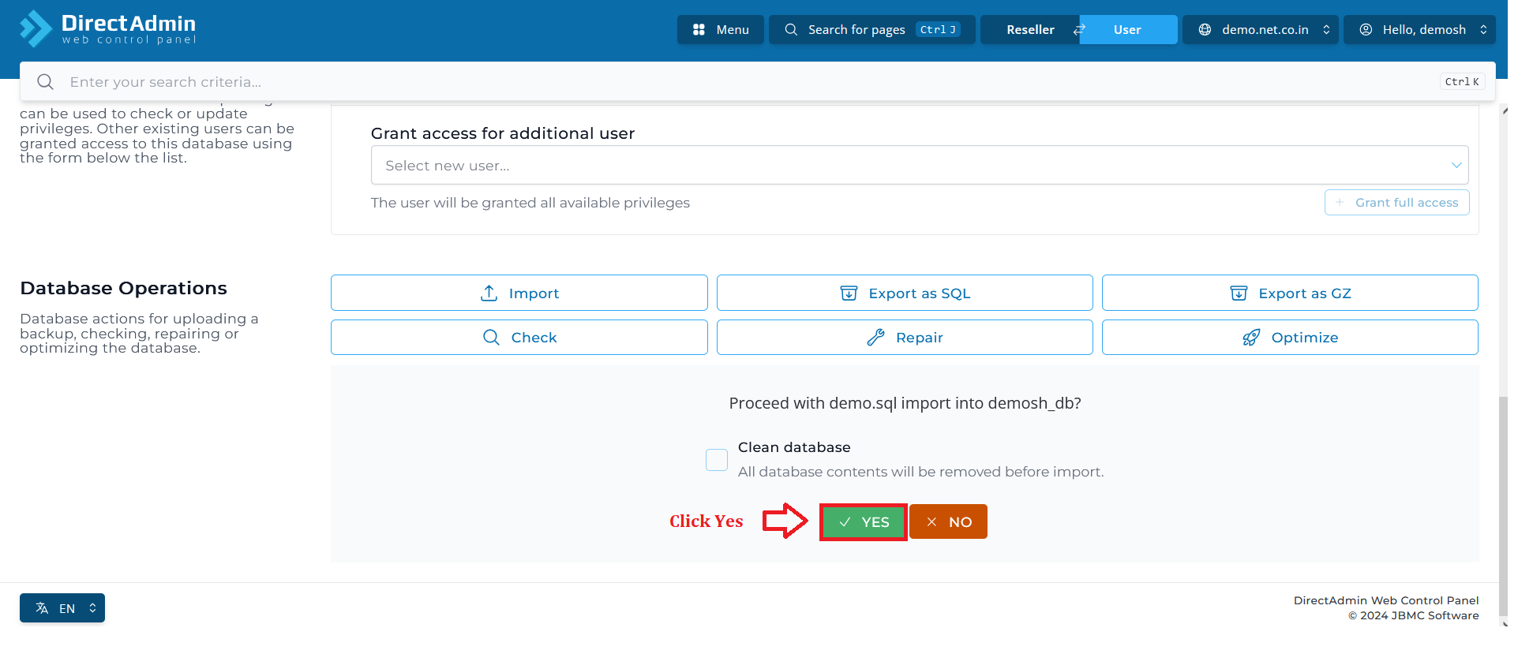This screenshot has width=1518, height=654.
Task: Expand the Select new user dropdown
Action: click(x=920, y=165)
